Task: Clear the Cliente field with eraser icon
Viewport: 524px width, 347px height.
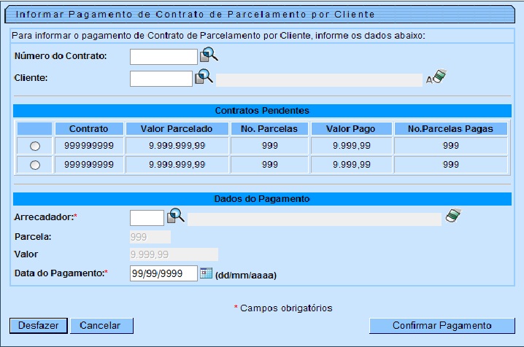Action: click(x=439, y=77)
